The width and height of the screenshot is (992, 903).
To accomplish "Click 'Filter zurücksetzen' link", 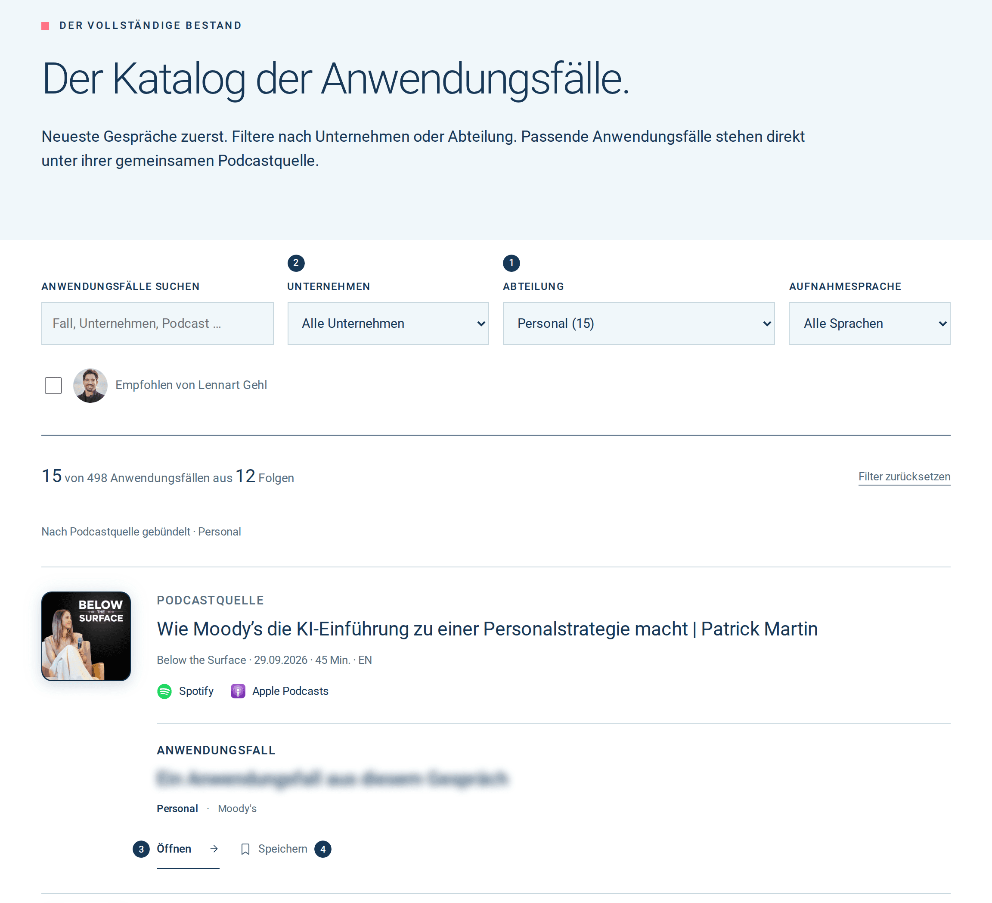I will click(x=905, y=476).
